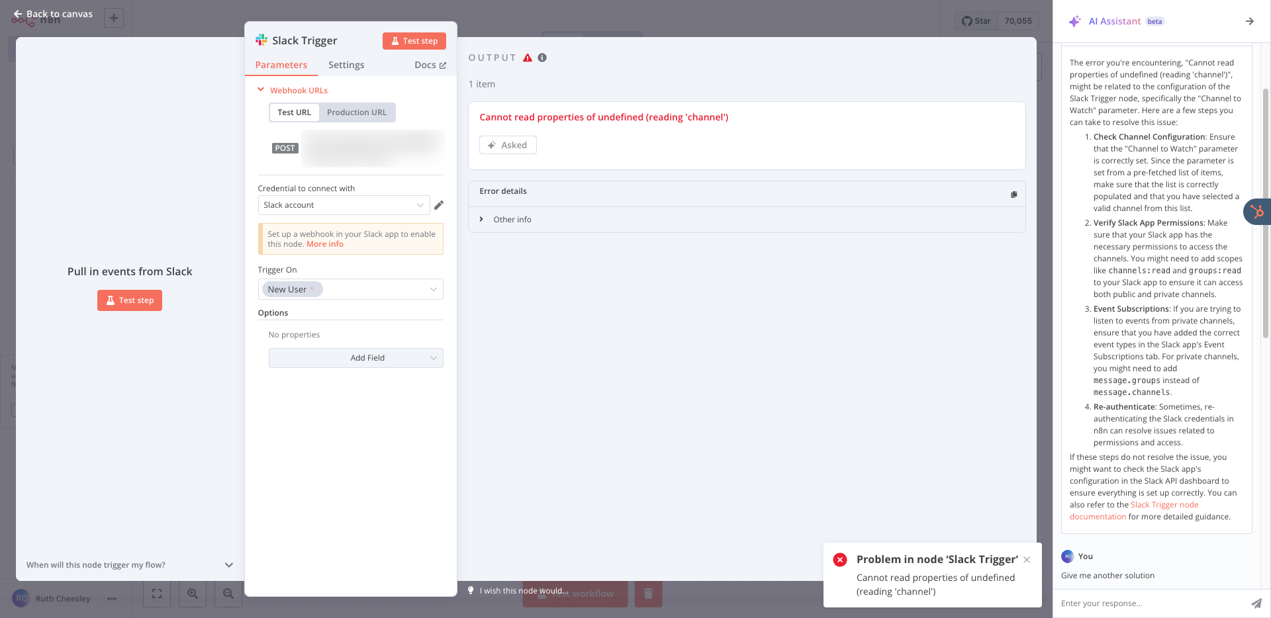Click the zoom in canvas icon
Image resolution: width=1271 pixels, height=618 pixels.
click(193, 594)
